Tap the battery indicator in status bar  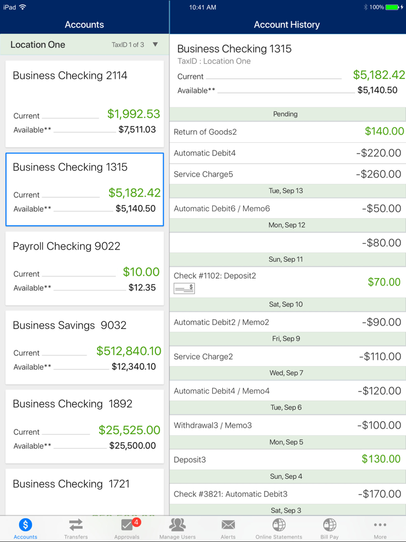tap(392, 8)
